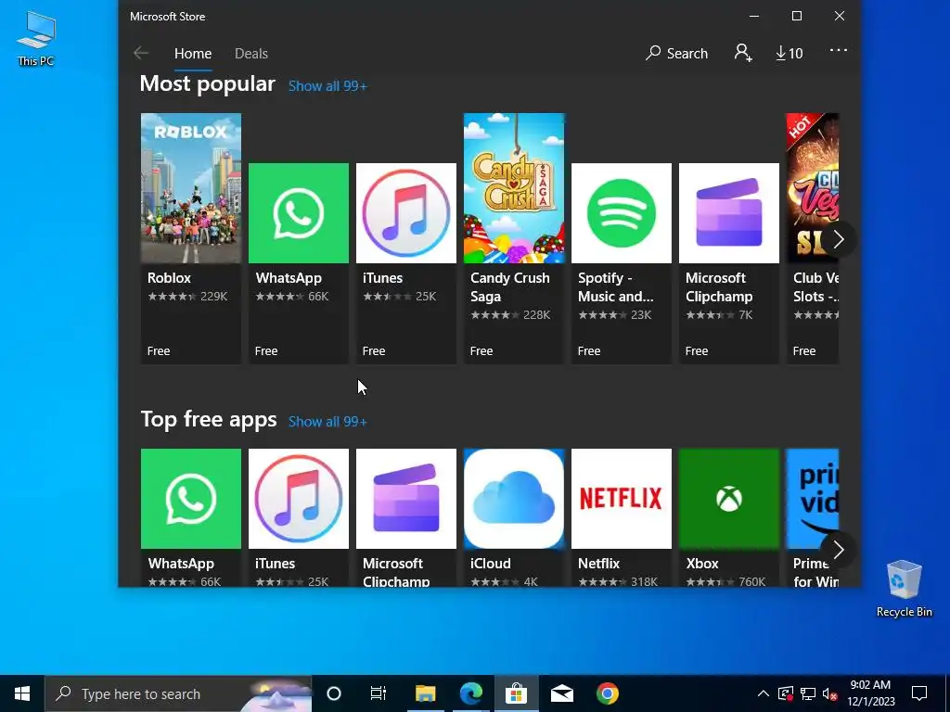Image resolution: width=950 pixels, height=712 pixels.
Task: Open Task View from the taskbar
Action: tap(379, 693)
